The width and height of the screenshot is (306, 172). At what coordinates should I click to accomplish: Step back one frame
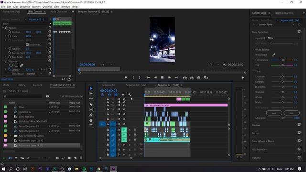tap(155, 77)
